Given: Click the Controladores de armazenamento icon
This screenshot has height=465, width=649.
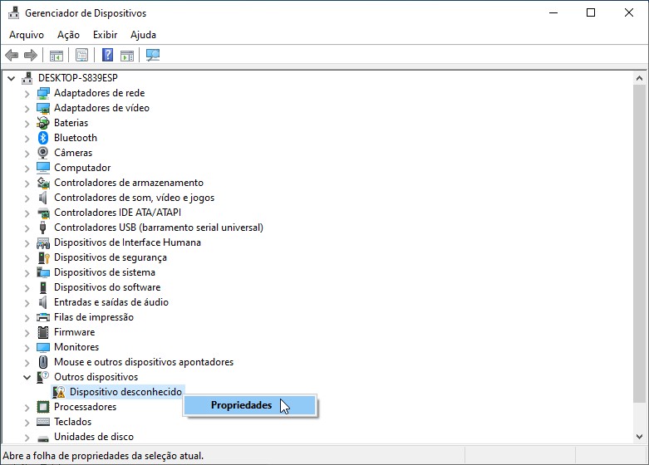Looking at the screenshot, I should (x=43, y=183).
